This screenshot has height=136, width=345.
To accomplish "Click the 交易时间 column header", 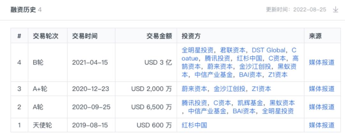I will (x=85, y=36).
